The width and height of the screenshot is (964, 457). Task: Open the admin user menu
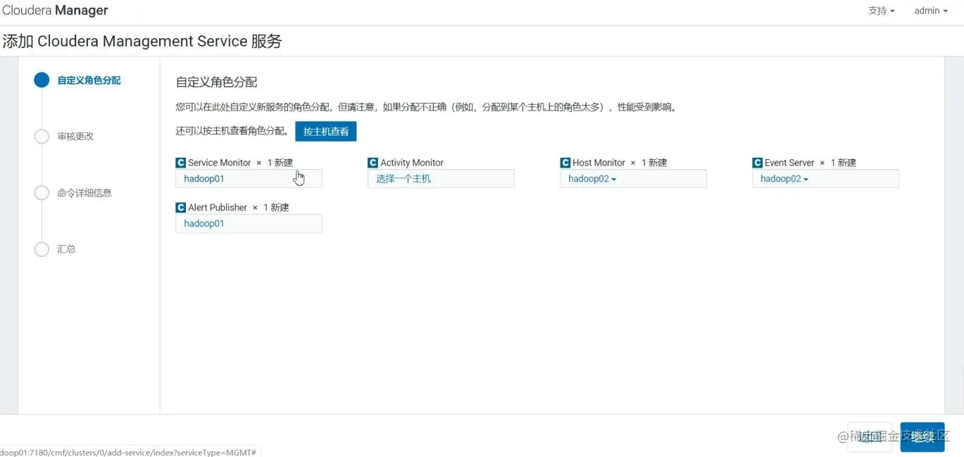coord(931,11)
